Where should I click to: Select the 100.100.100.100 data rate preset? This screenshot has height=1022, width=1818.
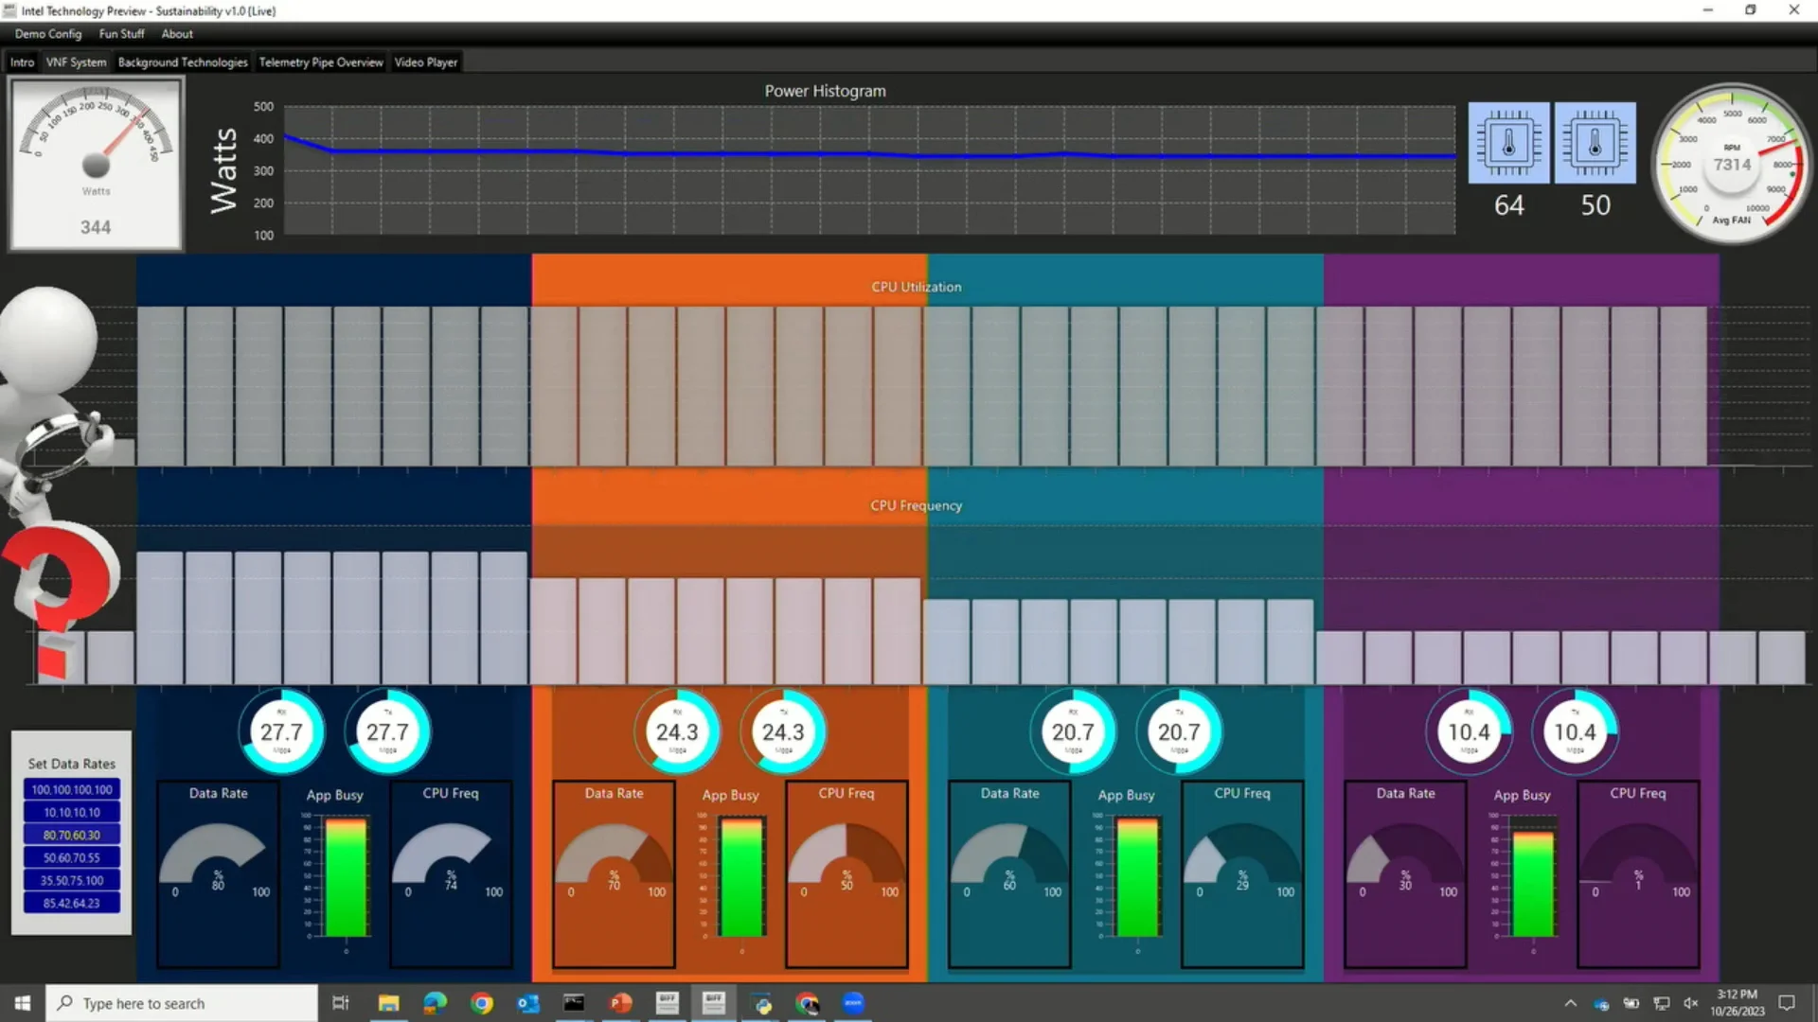pyautogui.click(x=72, y=789)
